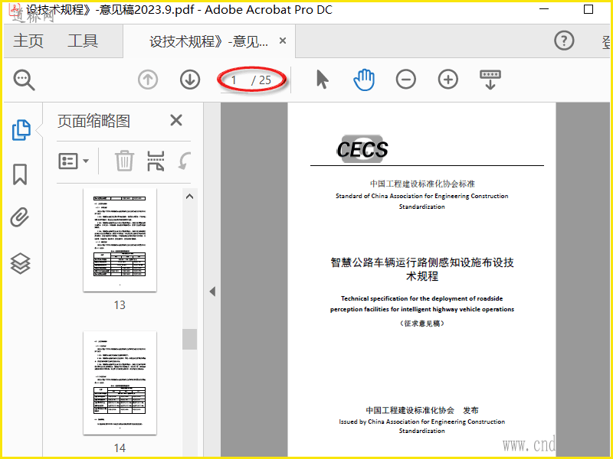Open the layers panel icon
Screen dimensions: 613x459
pos(20,263)
